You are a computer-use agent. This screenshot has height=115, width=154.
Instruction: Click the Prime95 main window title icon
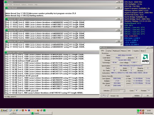[6, 2]
